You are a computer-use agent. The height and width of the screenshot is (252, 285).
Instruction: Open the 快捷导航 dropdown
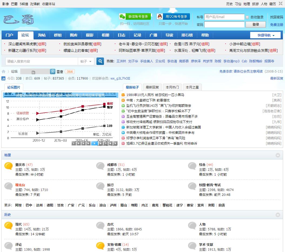point(266,35)
